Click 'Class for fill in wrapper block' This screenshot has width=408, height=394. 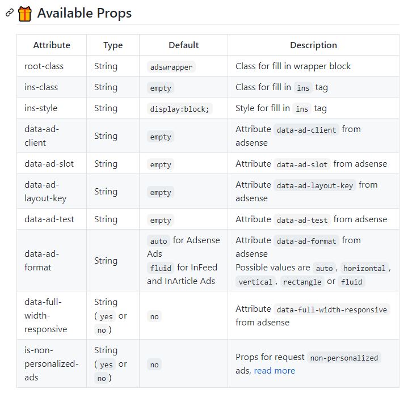293,66
